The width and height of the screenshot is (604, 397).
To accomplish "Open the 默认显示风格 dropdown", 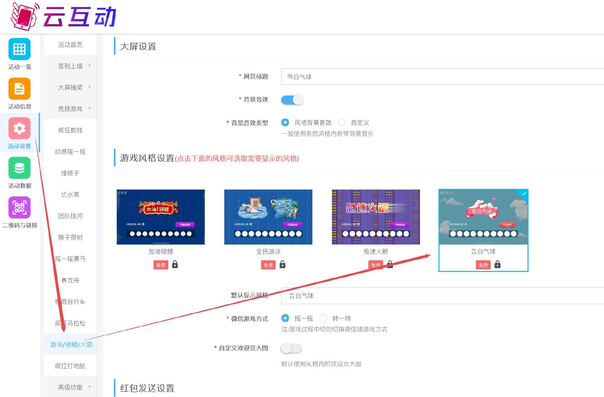I will pyautogui.click(x=440, y=296).
